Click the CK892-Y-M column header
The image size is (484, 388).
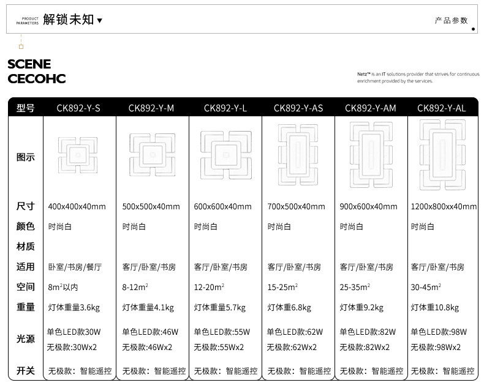pos(151,108)
